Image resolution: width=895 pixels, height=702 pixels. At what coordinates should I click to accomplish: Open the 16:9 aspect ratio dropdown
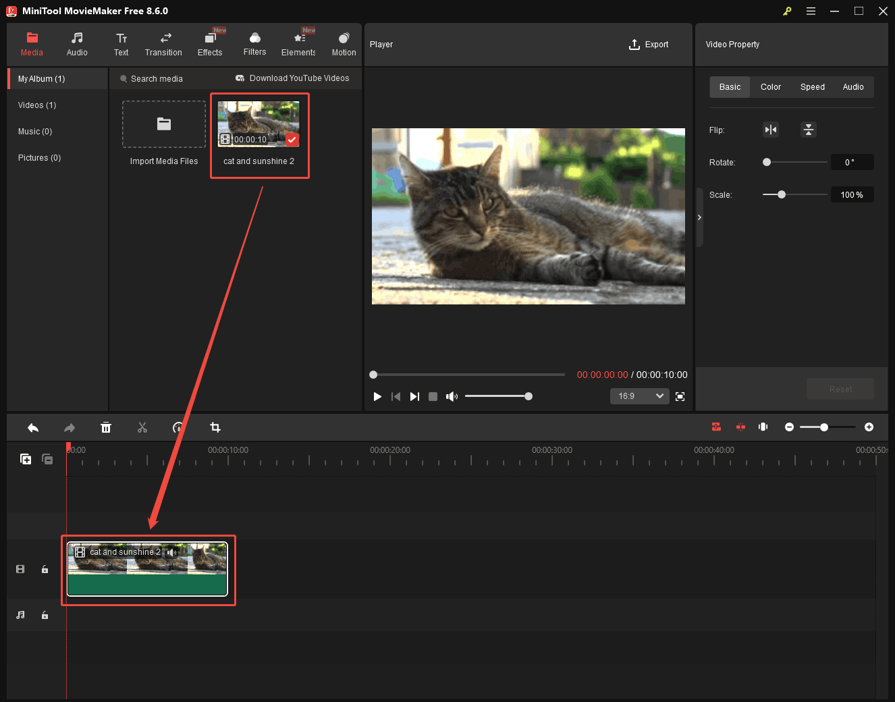(639, 396)
